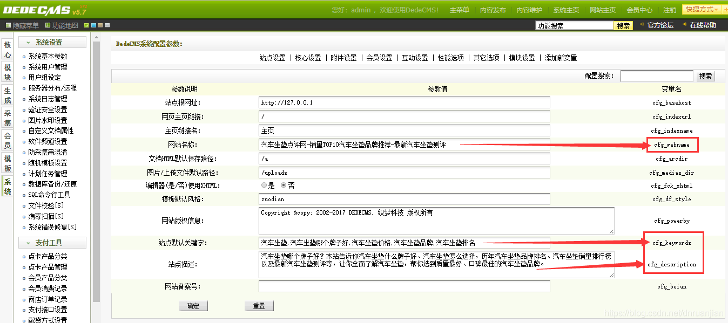The height and width of the screenshot is (323, 728).
Task: Click 添加新变量 to add variable
Action: click(x=561, y=58)
